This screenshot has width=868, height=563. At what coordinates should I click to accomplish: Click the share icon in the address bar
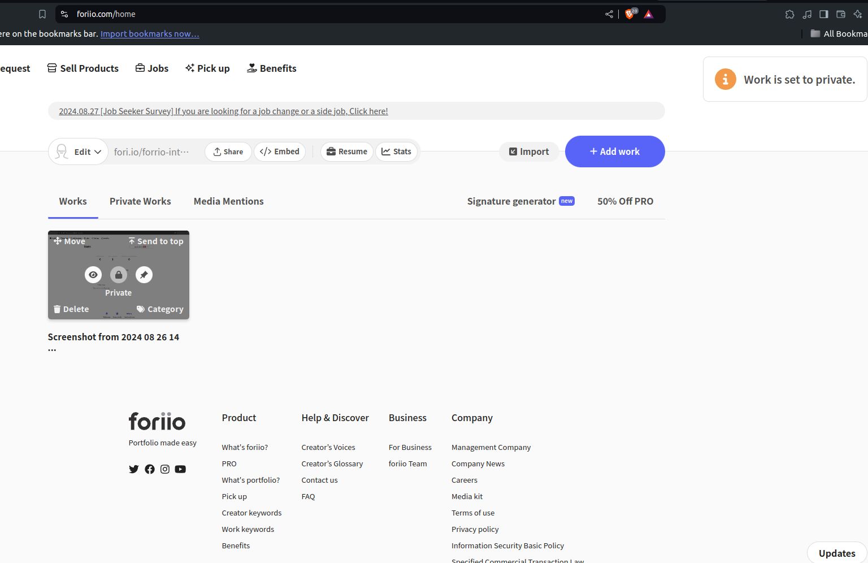pyautogui.click(x=609, y=14)
